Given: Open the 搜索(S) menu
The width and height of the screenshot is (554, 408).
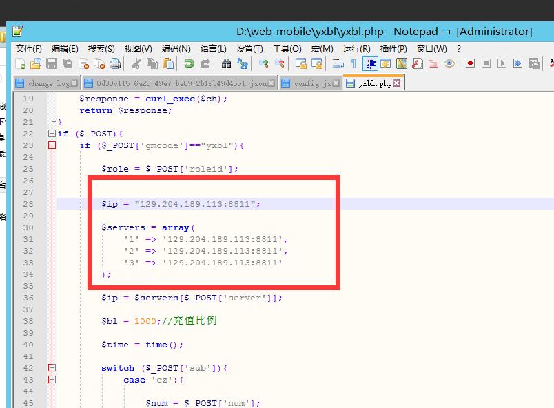Looking at the screenshot, I should tap(101, 49).
